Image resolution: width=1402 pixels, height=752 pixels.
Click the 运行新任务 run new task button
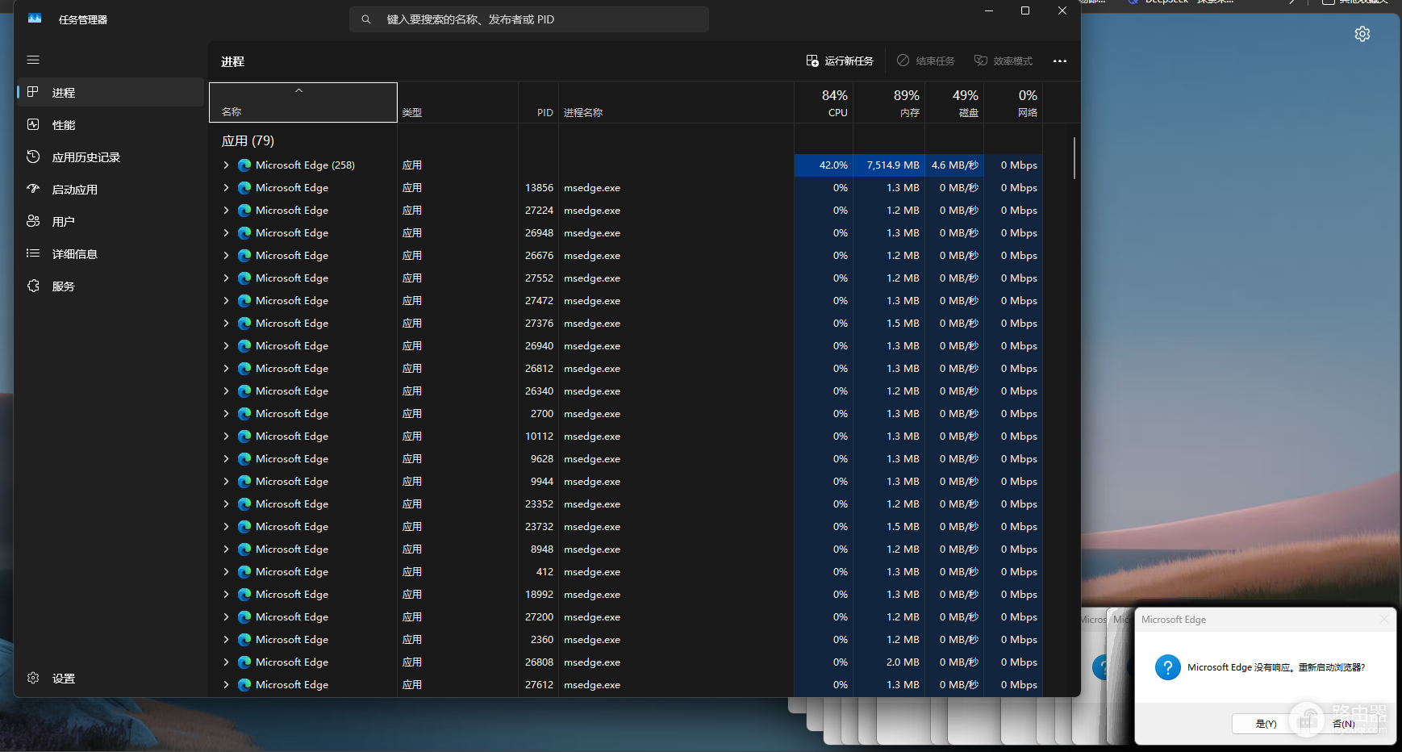click(x=840, y=61)
